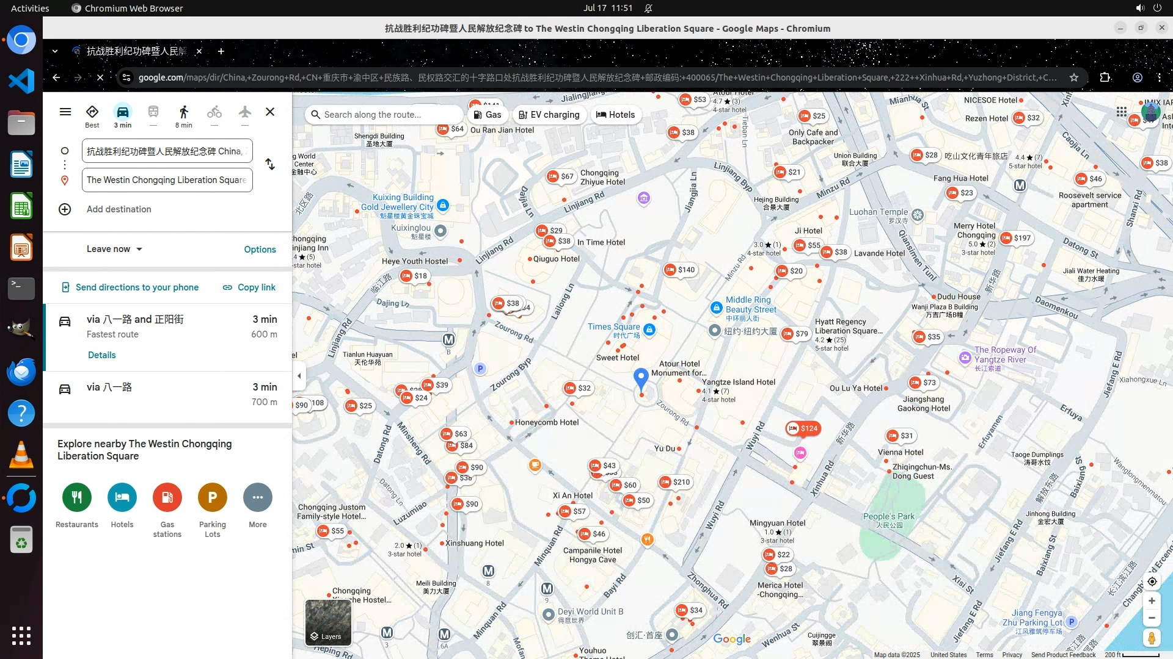This screenshot has height=659, width=1173.
Task: Open route Options
Action: click(260, 250)
